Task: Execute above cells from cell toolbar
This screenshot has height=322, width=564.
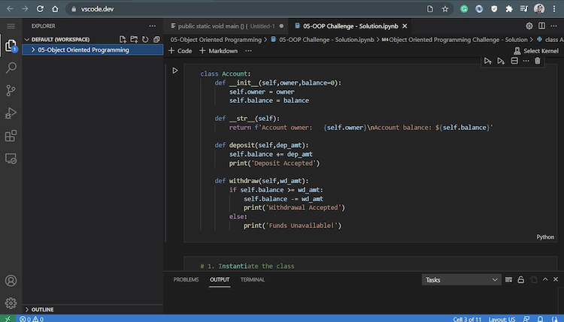Action: tap(488, 61)
